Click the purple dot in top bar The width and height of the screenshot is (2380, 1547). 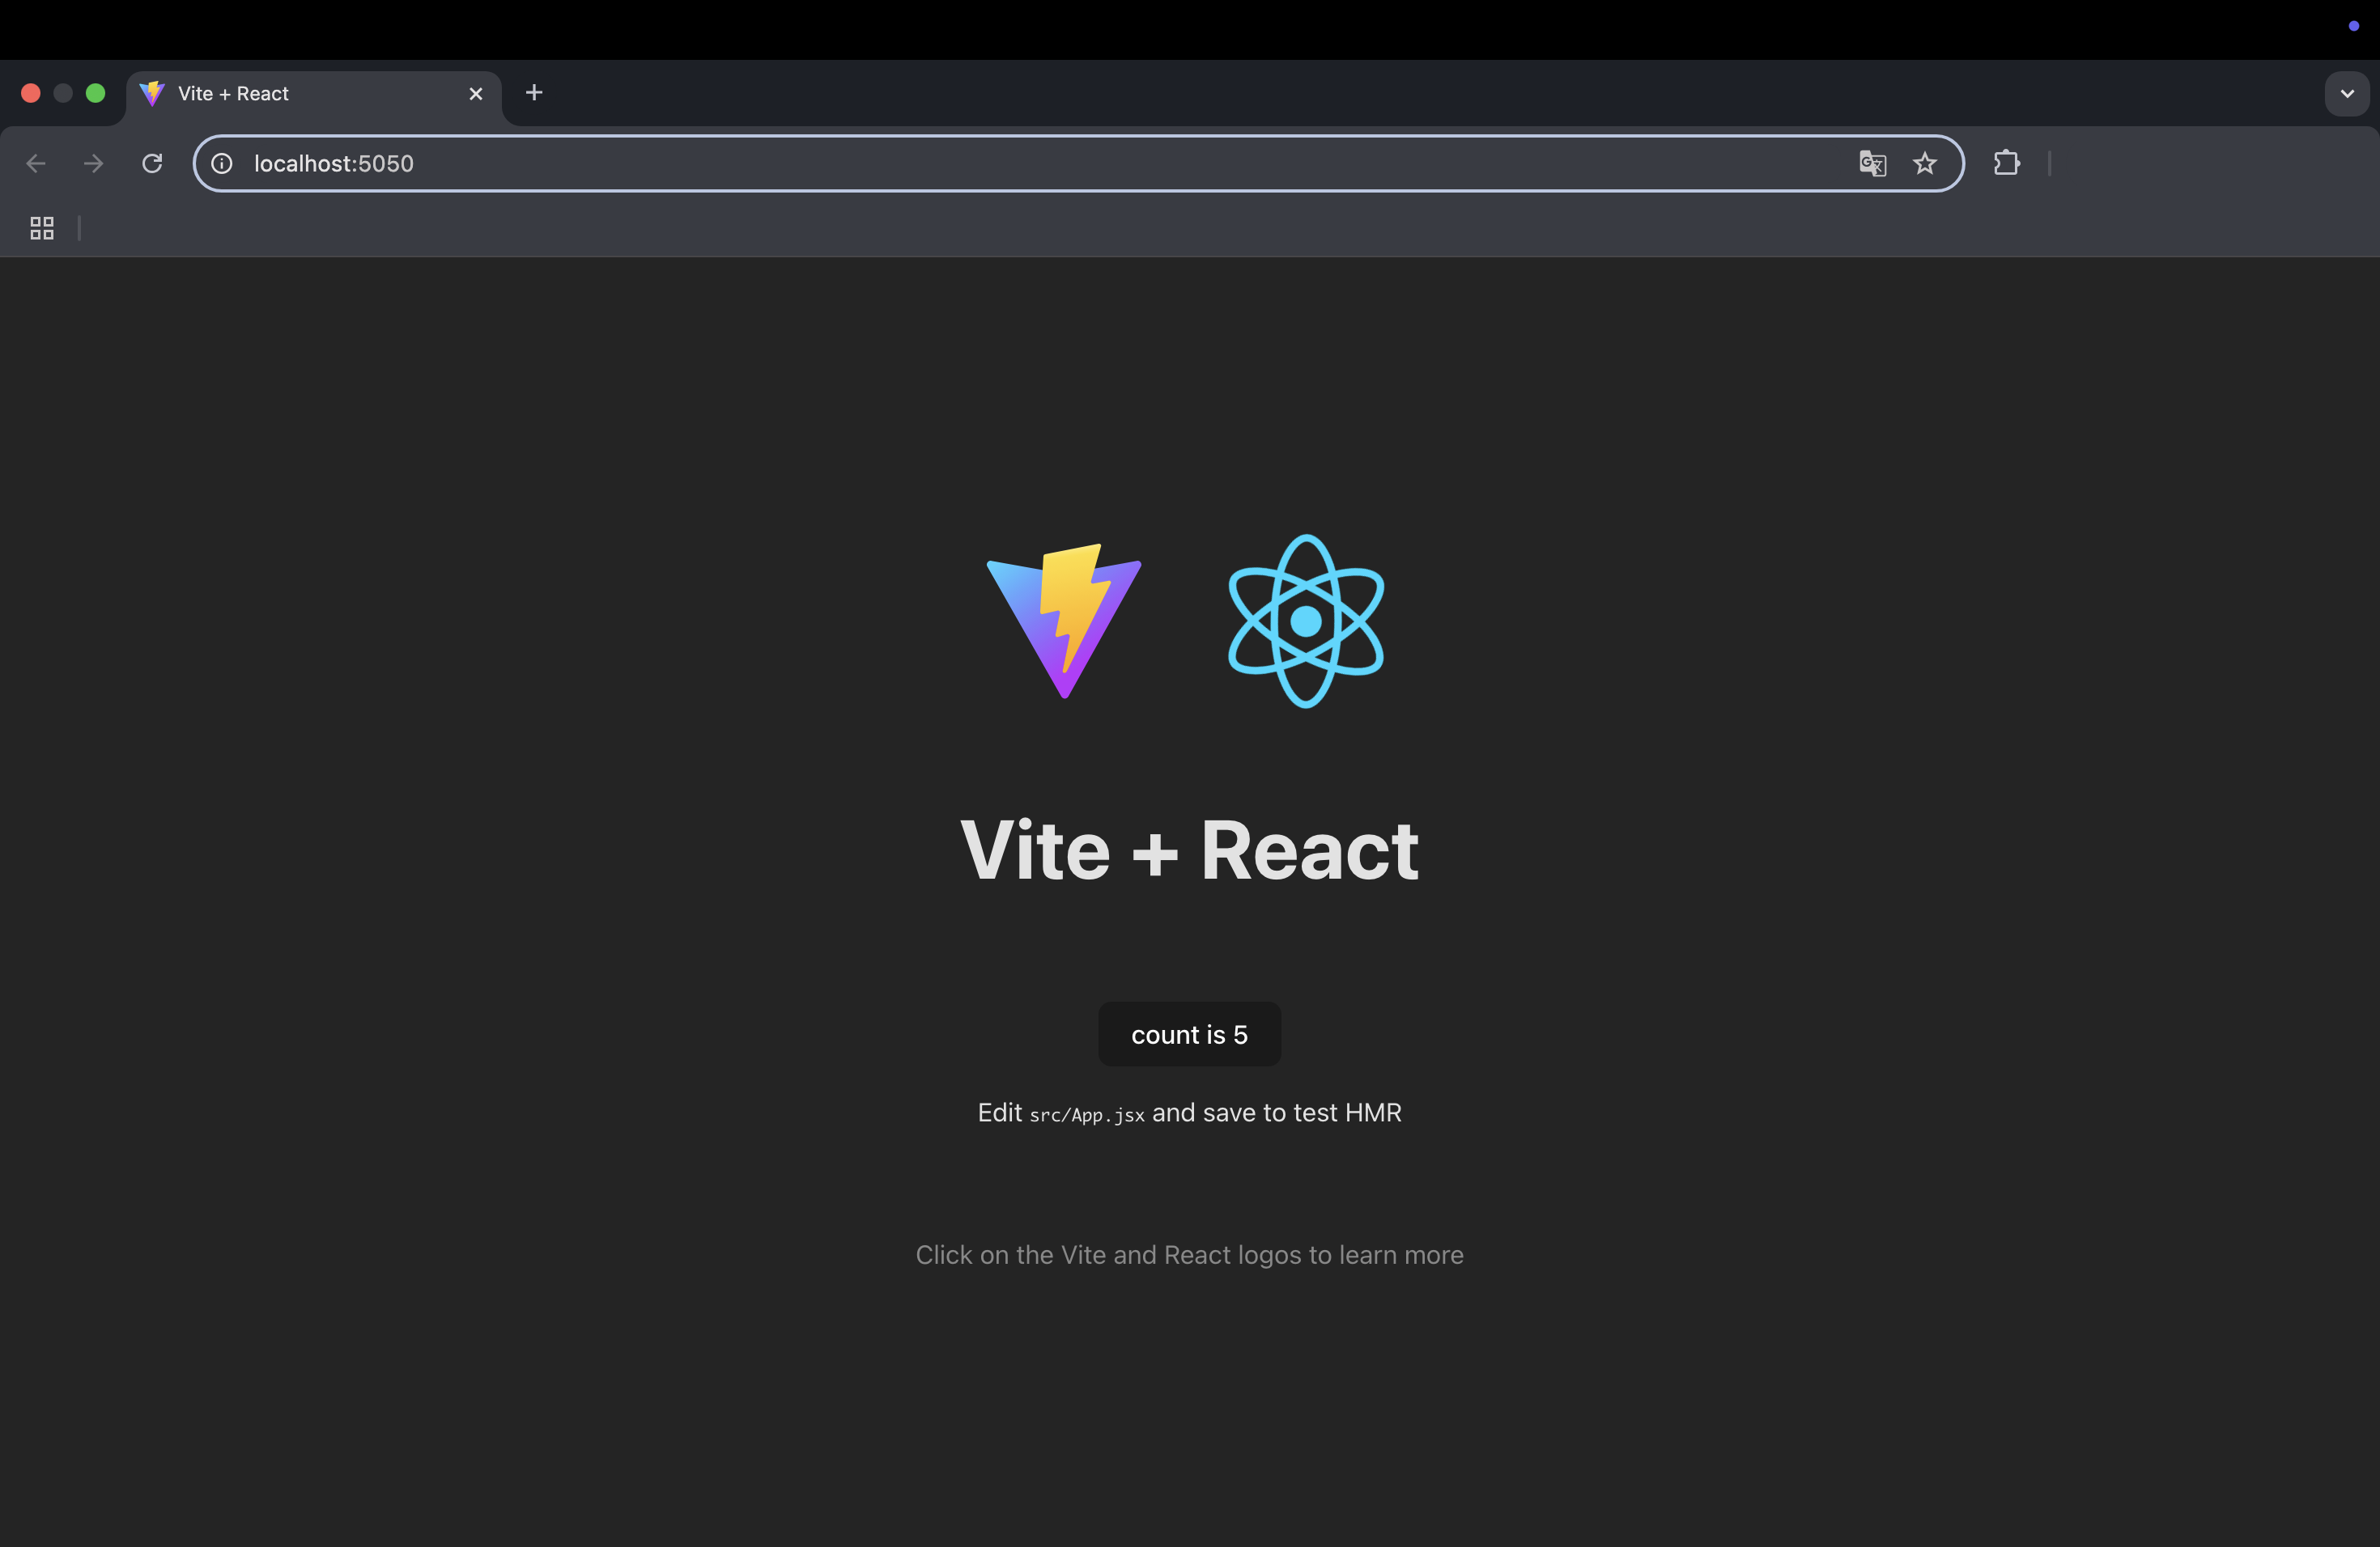tap(2353, 26)
